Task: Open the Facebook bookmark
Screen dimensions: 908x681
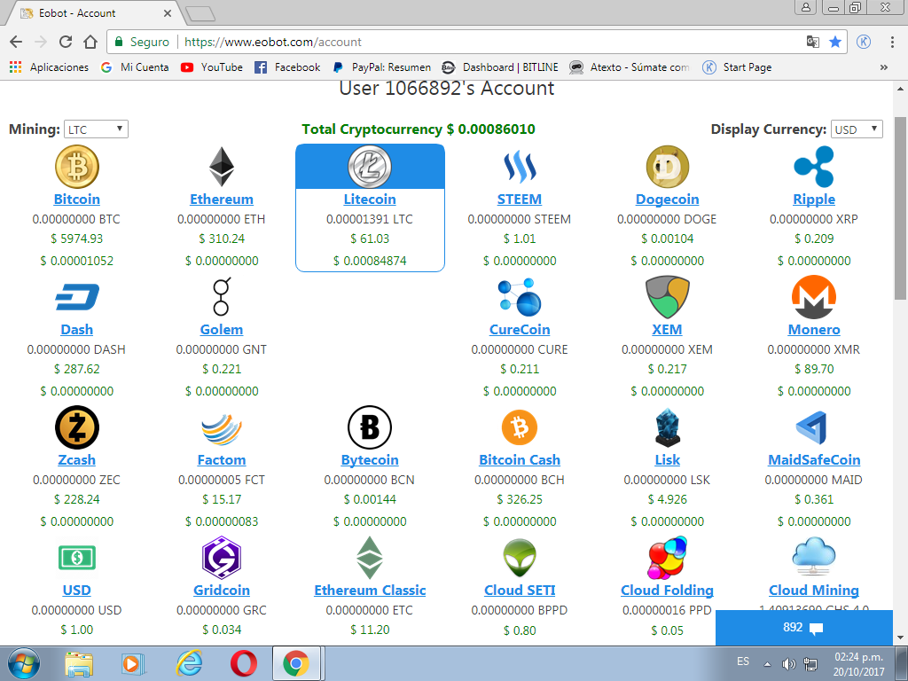Action: (287, 67)
